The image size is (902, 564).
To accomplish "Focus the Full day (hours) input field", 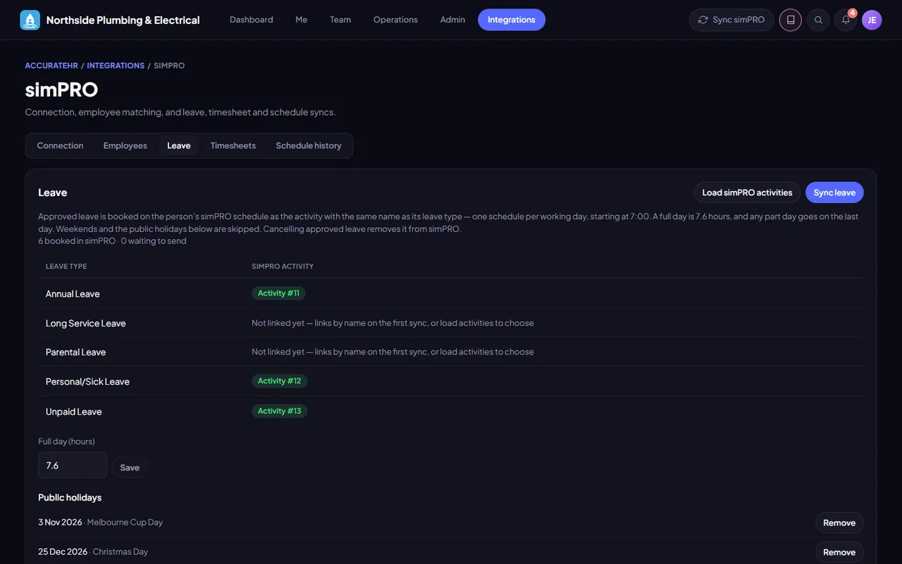I will click(x=73, y=465).
